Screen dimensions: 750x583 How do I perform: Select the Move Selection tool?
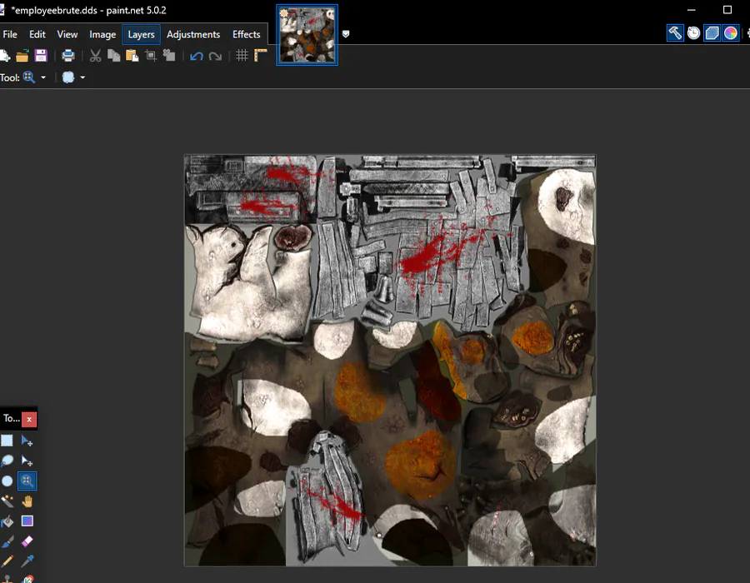pos(27,461)
